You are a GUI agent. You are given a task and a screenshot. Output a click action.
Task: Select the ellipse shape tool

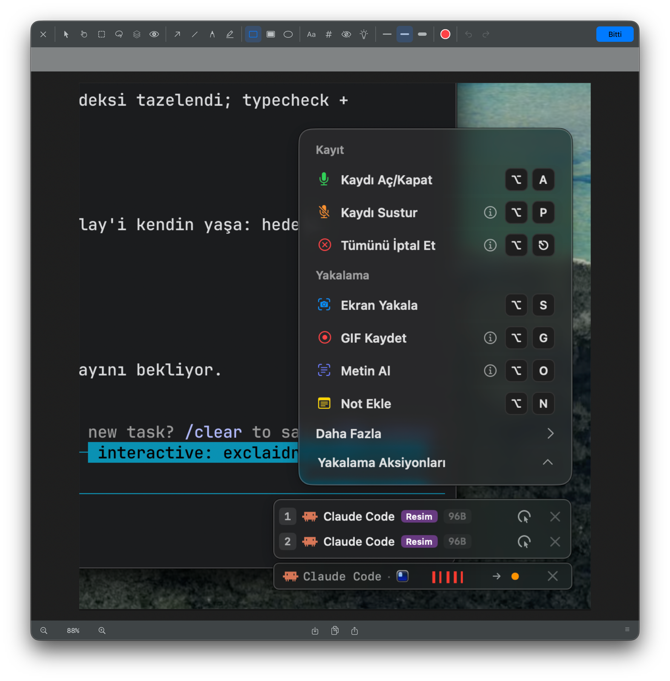click(288, 34)
